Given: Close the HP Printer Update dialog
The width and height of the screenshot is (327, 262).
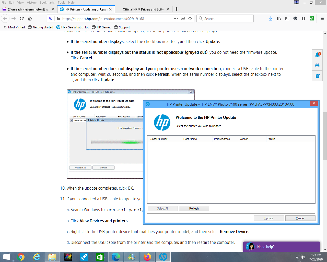Looking at the screenshot, I should (x=314, y=103).
